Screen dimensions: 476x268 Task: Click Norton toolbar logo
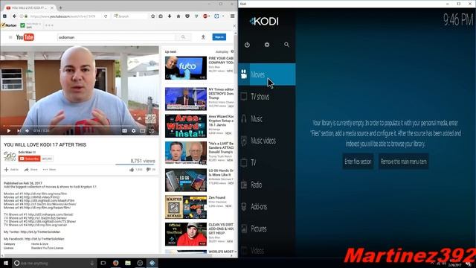pos(9,25)
